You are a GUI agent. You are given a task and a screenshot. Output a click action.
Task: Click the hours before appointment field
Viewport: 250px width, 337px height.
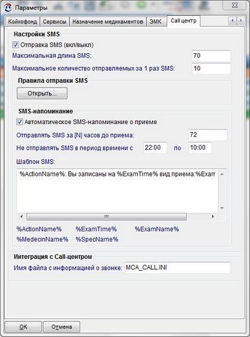point(208,135)
